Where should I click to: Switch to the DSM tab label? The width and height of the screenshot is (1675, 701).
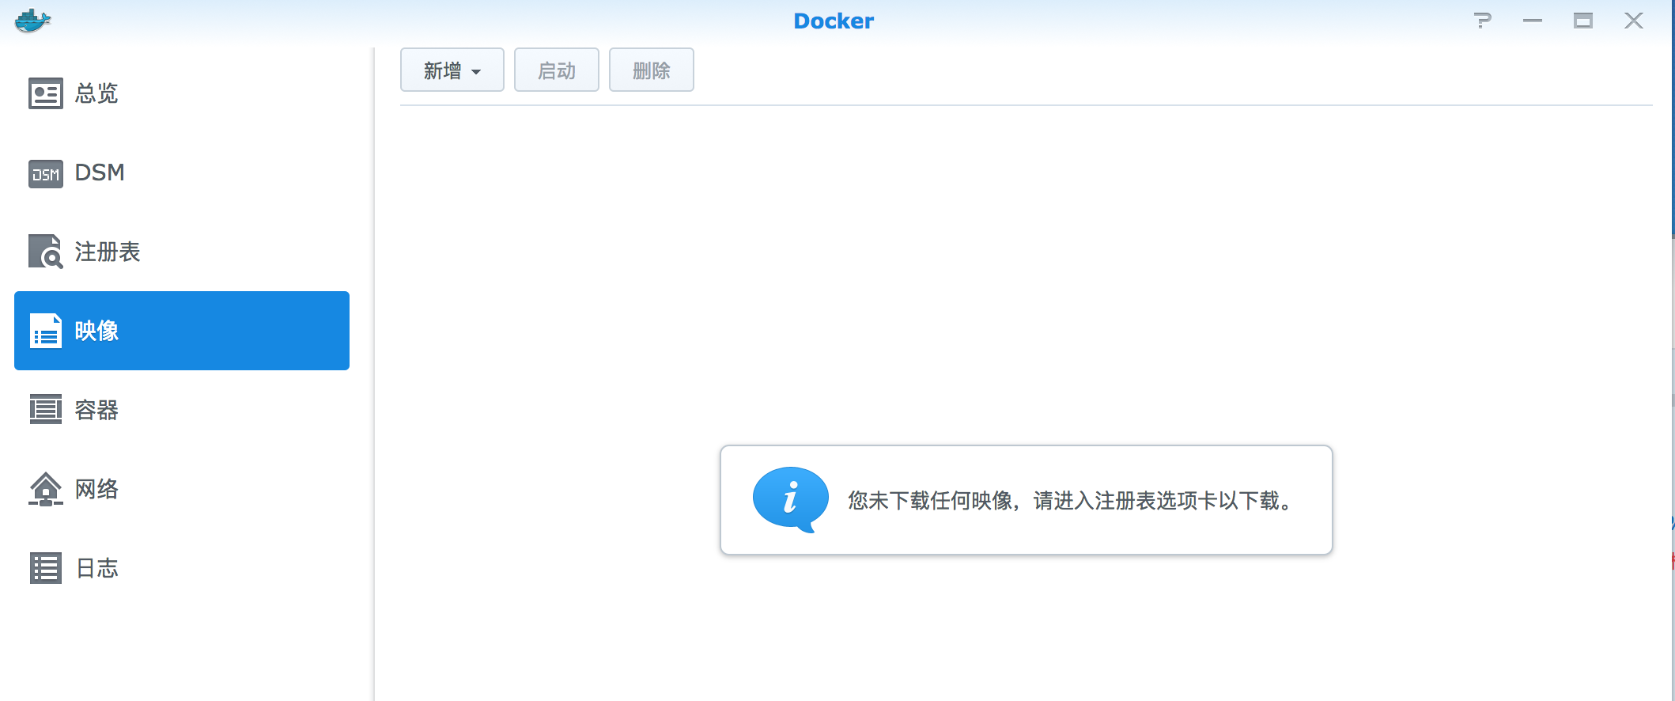point(100,172)
